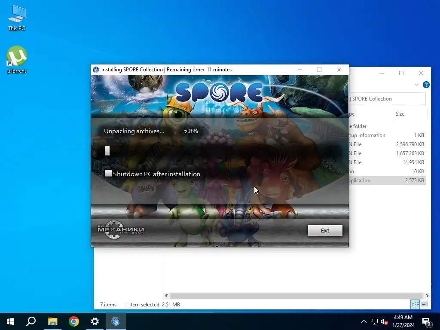Select the Application 2,573 KB row

click(387, 180)
